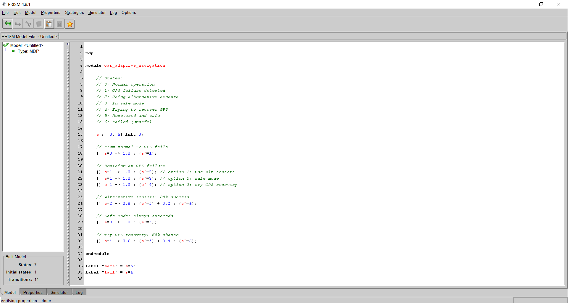The height and width of the screenshot is (303, 568).
Task: Click the Delete X toolbar icon
Action: pos(59,24)
